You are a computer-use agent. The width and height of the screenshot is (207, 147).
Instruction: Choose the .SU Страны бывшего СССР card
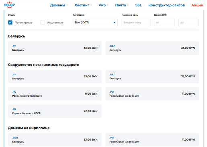[55, 111]
